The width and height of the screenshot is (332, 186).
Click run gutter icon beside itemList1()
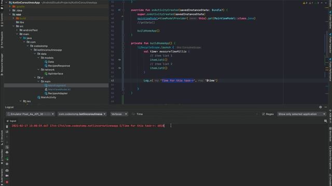(x=119, y=60)
